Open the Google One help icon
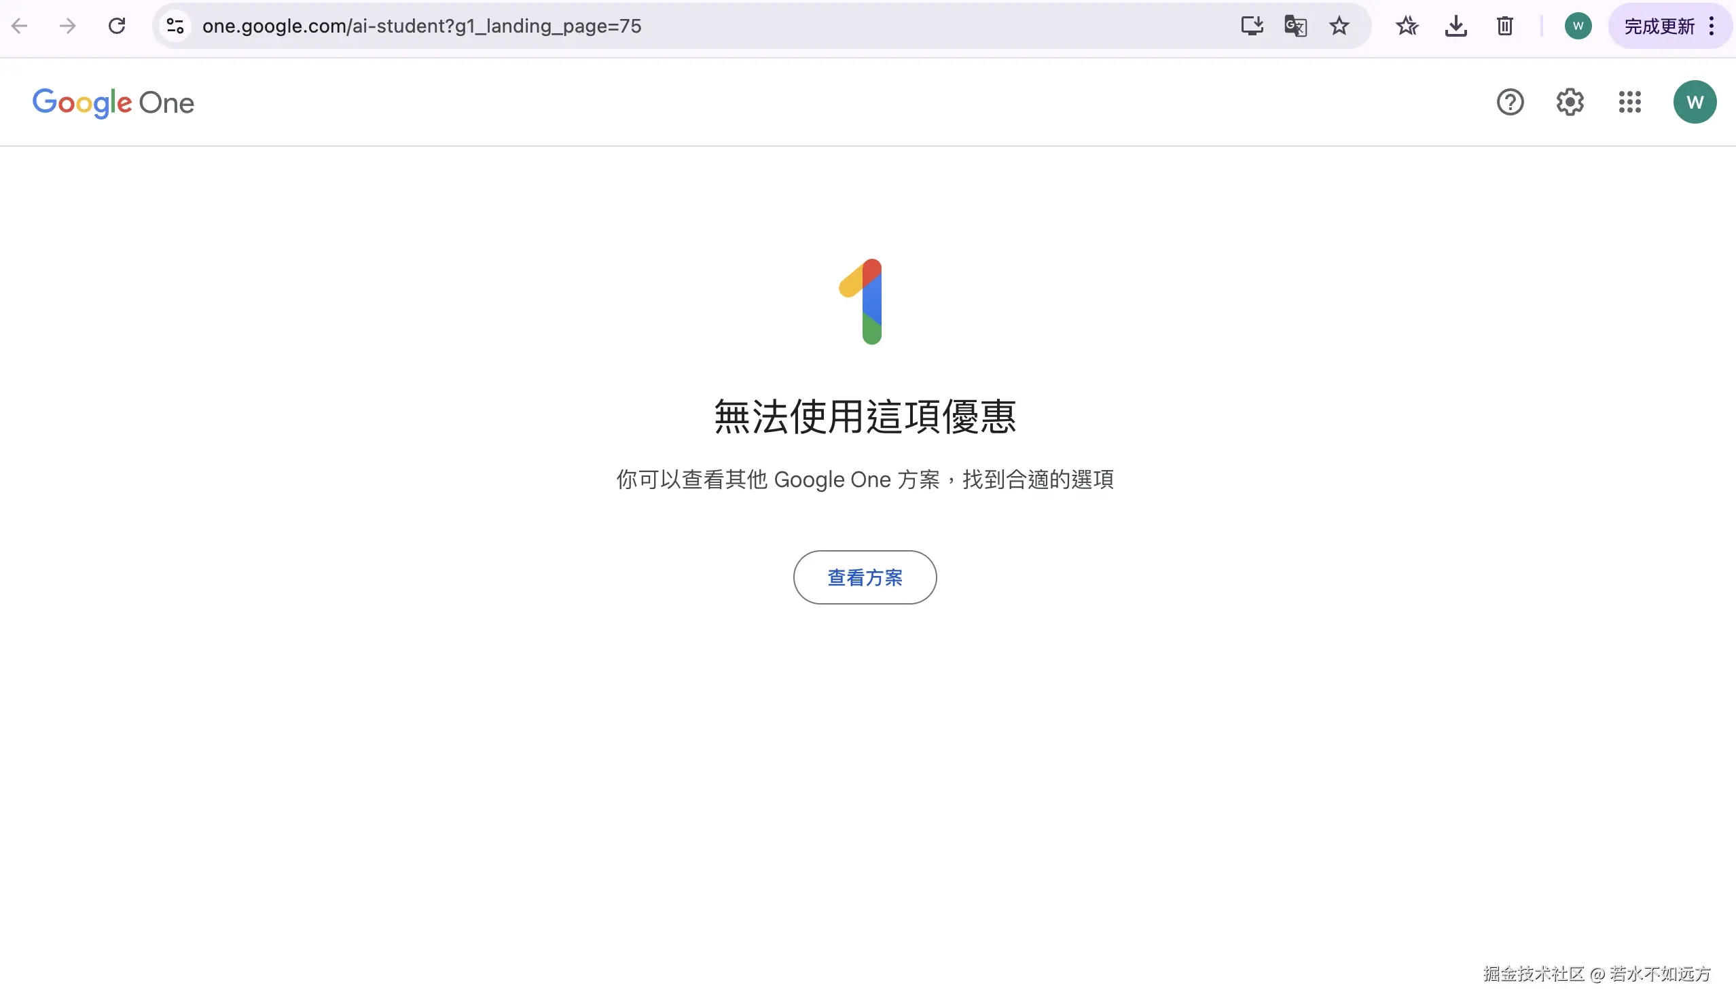The width and height of the screenshot is (1736, 1008). (x=1509, y=102)
